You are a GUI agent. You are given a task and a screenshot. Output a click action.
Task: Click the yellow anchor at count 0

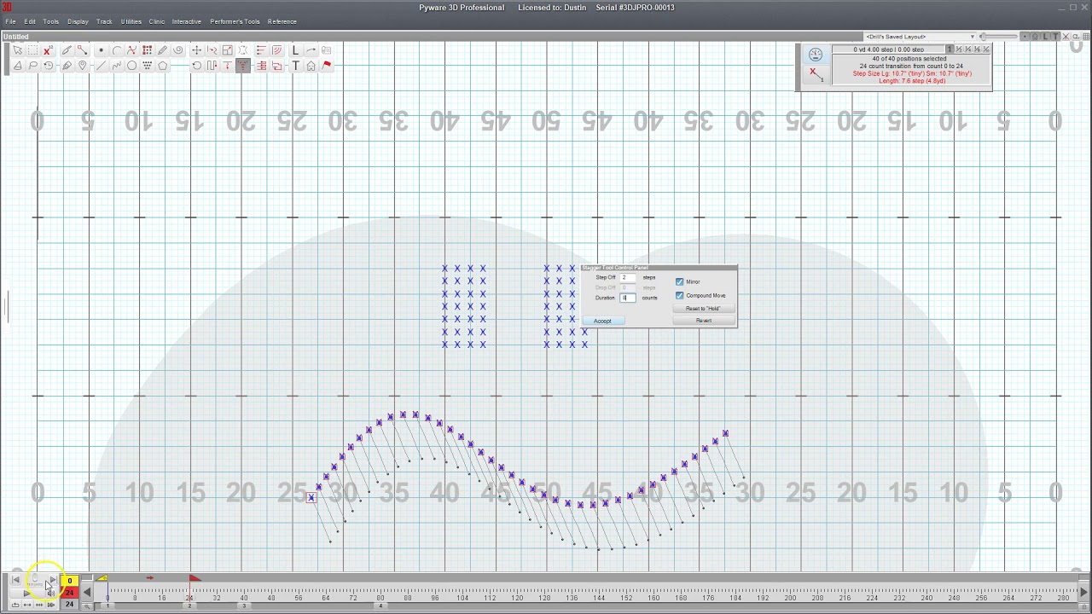click(102, 578)
